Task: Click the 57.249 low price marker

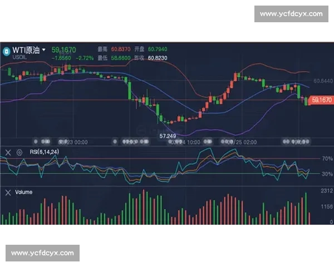Action: click(167, 136)
